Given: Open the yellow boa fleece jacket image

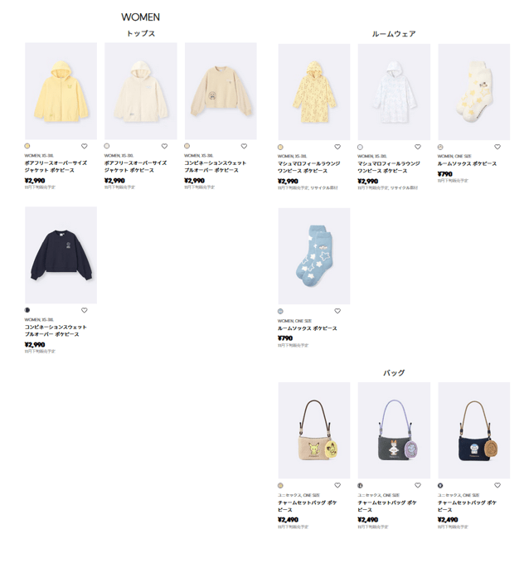Looking at the screenshot, I should (x=61, y=91).
